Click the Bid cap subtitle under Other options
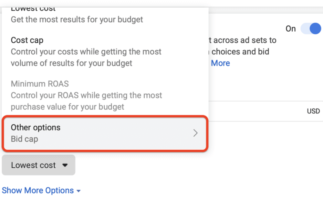This screenshot has width=323, height=210. click(25, 139)
